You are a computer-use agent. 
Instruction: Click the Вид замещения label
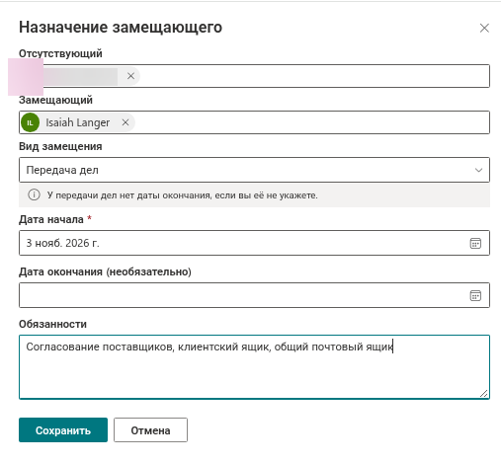60,146
